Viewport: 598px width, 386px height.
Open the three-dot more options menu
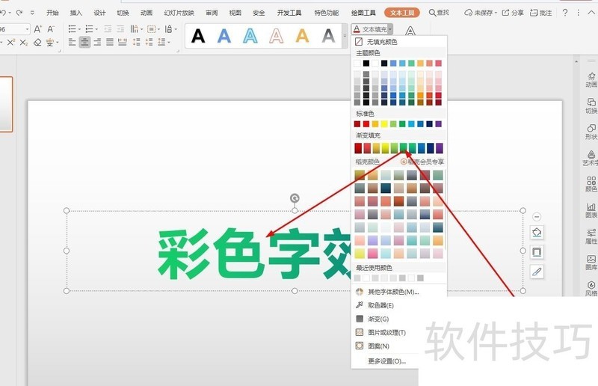[579, 13]
